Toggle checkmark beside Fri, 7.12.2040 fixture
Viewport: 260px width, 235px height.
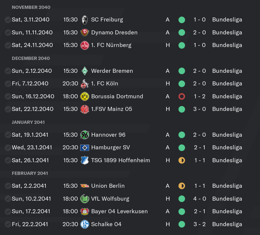coord(8,84)
